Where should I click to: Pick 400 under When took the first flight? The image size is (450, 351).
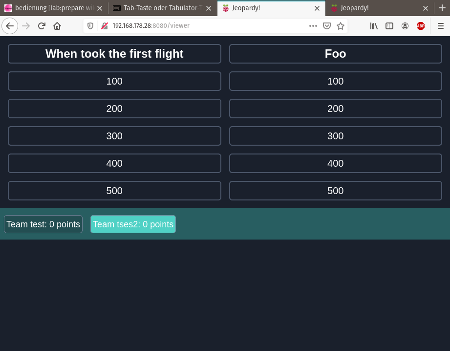tap(114, 163)
